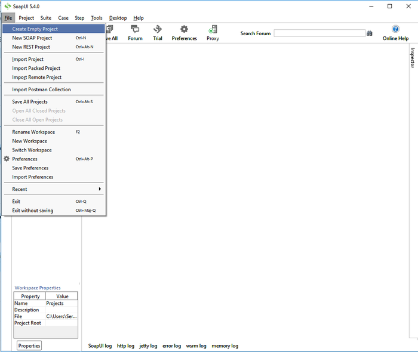Choose New REST Project

(x=54, y=47)
